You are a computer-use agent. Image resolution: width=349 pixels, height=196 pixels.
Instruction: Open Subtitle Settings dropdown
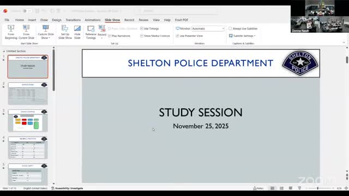coord(242,36)
